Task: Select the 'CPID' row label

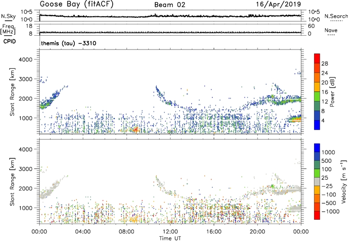Action: (10, 41)
